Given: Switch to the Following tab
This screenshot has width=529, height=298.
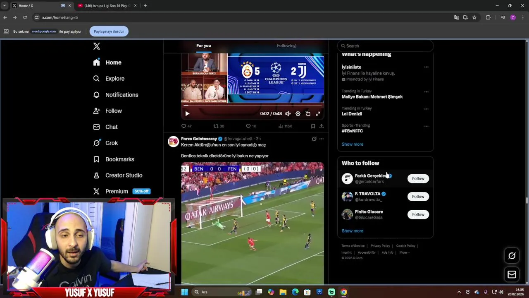Looking at the screenshot, I should point(286,46).
